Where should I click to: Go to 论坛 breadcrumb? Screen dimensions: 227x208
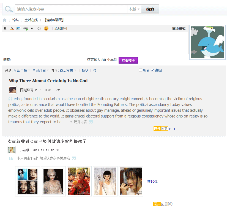click(x=16, y=20)
